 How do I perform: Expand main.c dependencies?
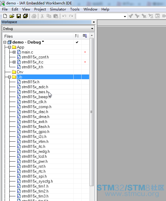pyautogui.click(x=14, y=52)
